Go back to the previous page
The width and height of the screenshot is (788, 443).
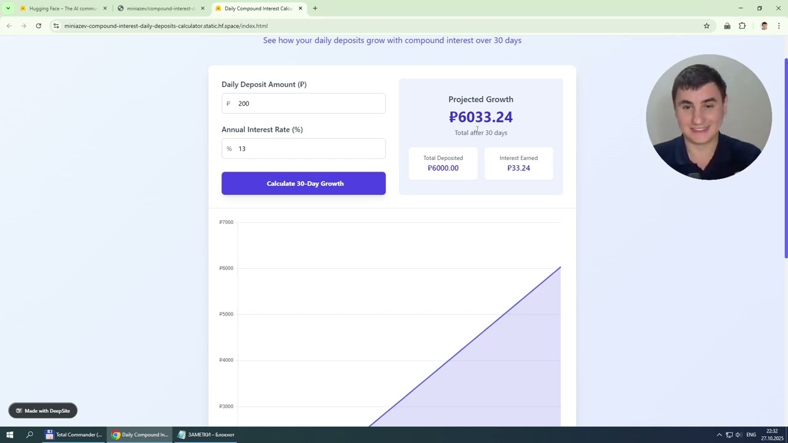click(9, 26)
